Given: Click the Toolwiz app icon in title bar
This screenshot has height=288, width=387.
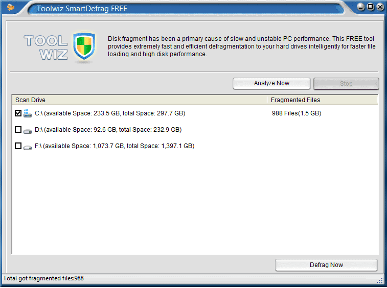Looking at the screenshot, I should coord(11,7).
